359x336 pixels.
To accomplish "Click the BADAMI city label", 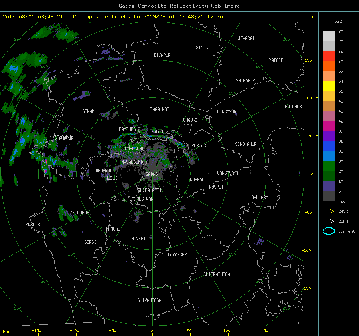I will (x=158, y=132).
